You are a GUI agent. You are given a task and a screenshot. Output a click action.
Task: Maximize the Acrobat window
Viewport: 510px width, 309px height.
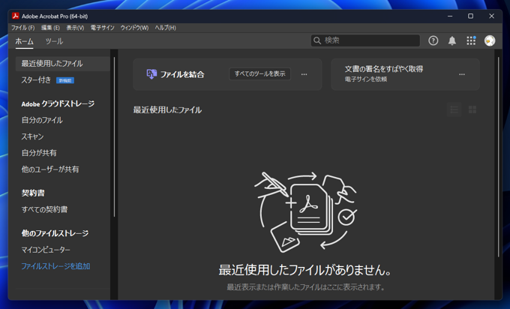471,16
